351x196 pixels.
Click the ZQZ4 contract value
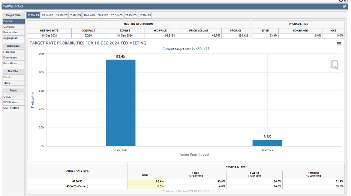pos(88,36)
